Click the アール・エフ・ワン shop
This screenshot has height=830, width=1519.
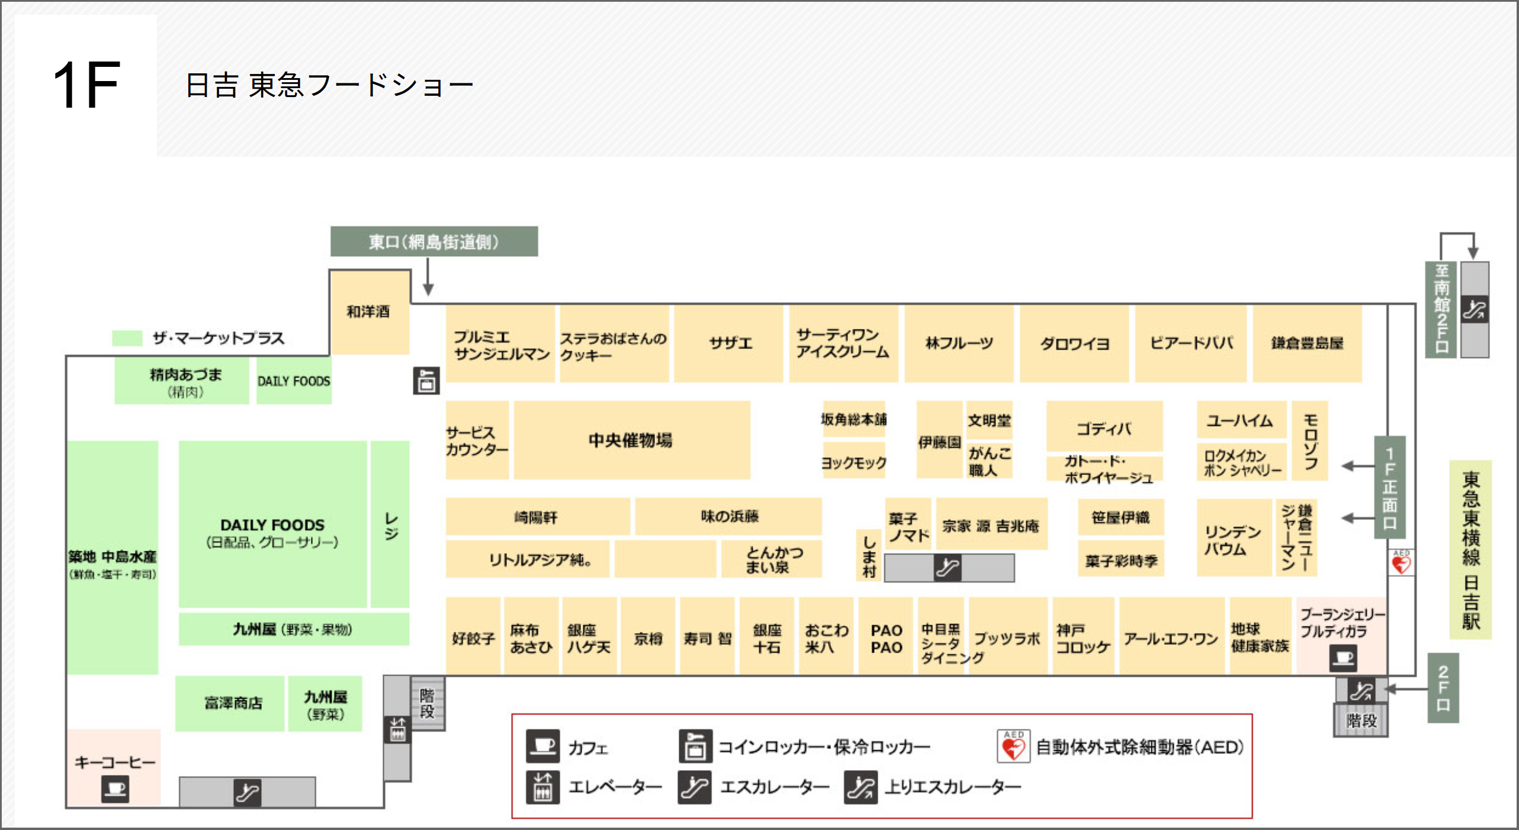pos(1172,636)
